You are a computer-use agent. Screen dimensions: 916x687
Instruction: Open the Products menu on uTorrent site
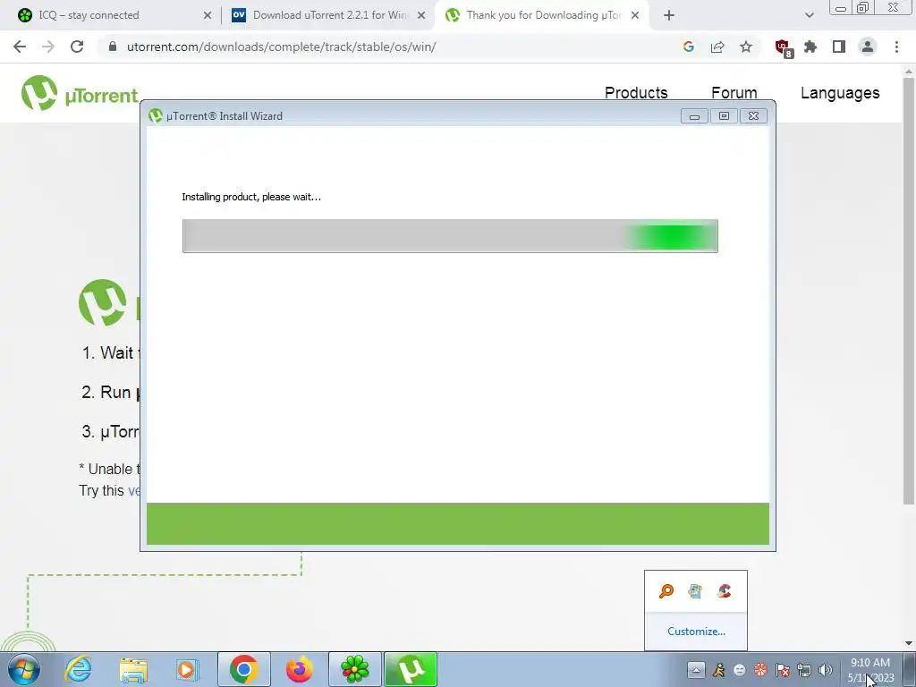636,93
